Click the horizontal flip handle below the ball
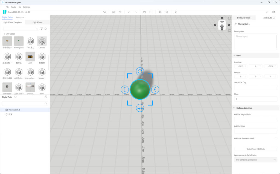 pos(140,108)
